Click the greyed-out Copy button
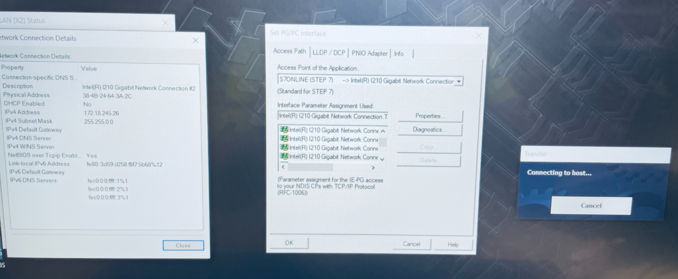This screenshot has width=678, height=279. (428, 147)
